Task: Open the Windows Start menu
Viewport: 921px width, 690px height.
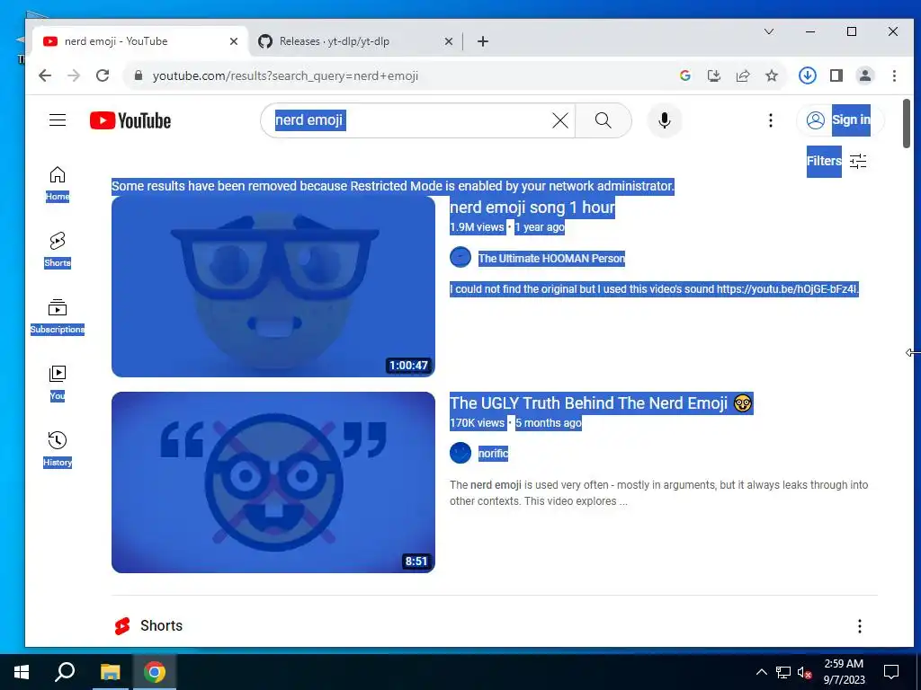Action: [22, 672]
